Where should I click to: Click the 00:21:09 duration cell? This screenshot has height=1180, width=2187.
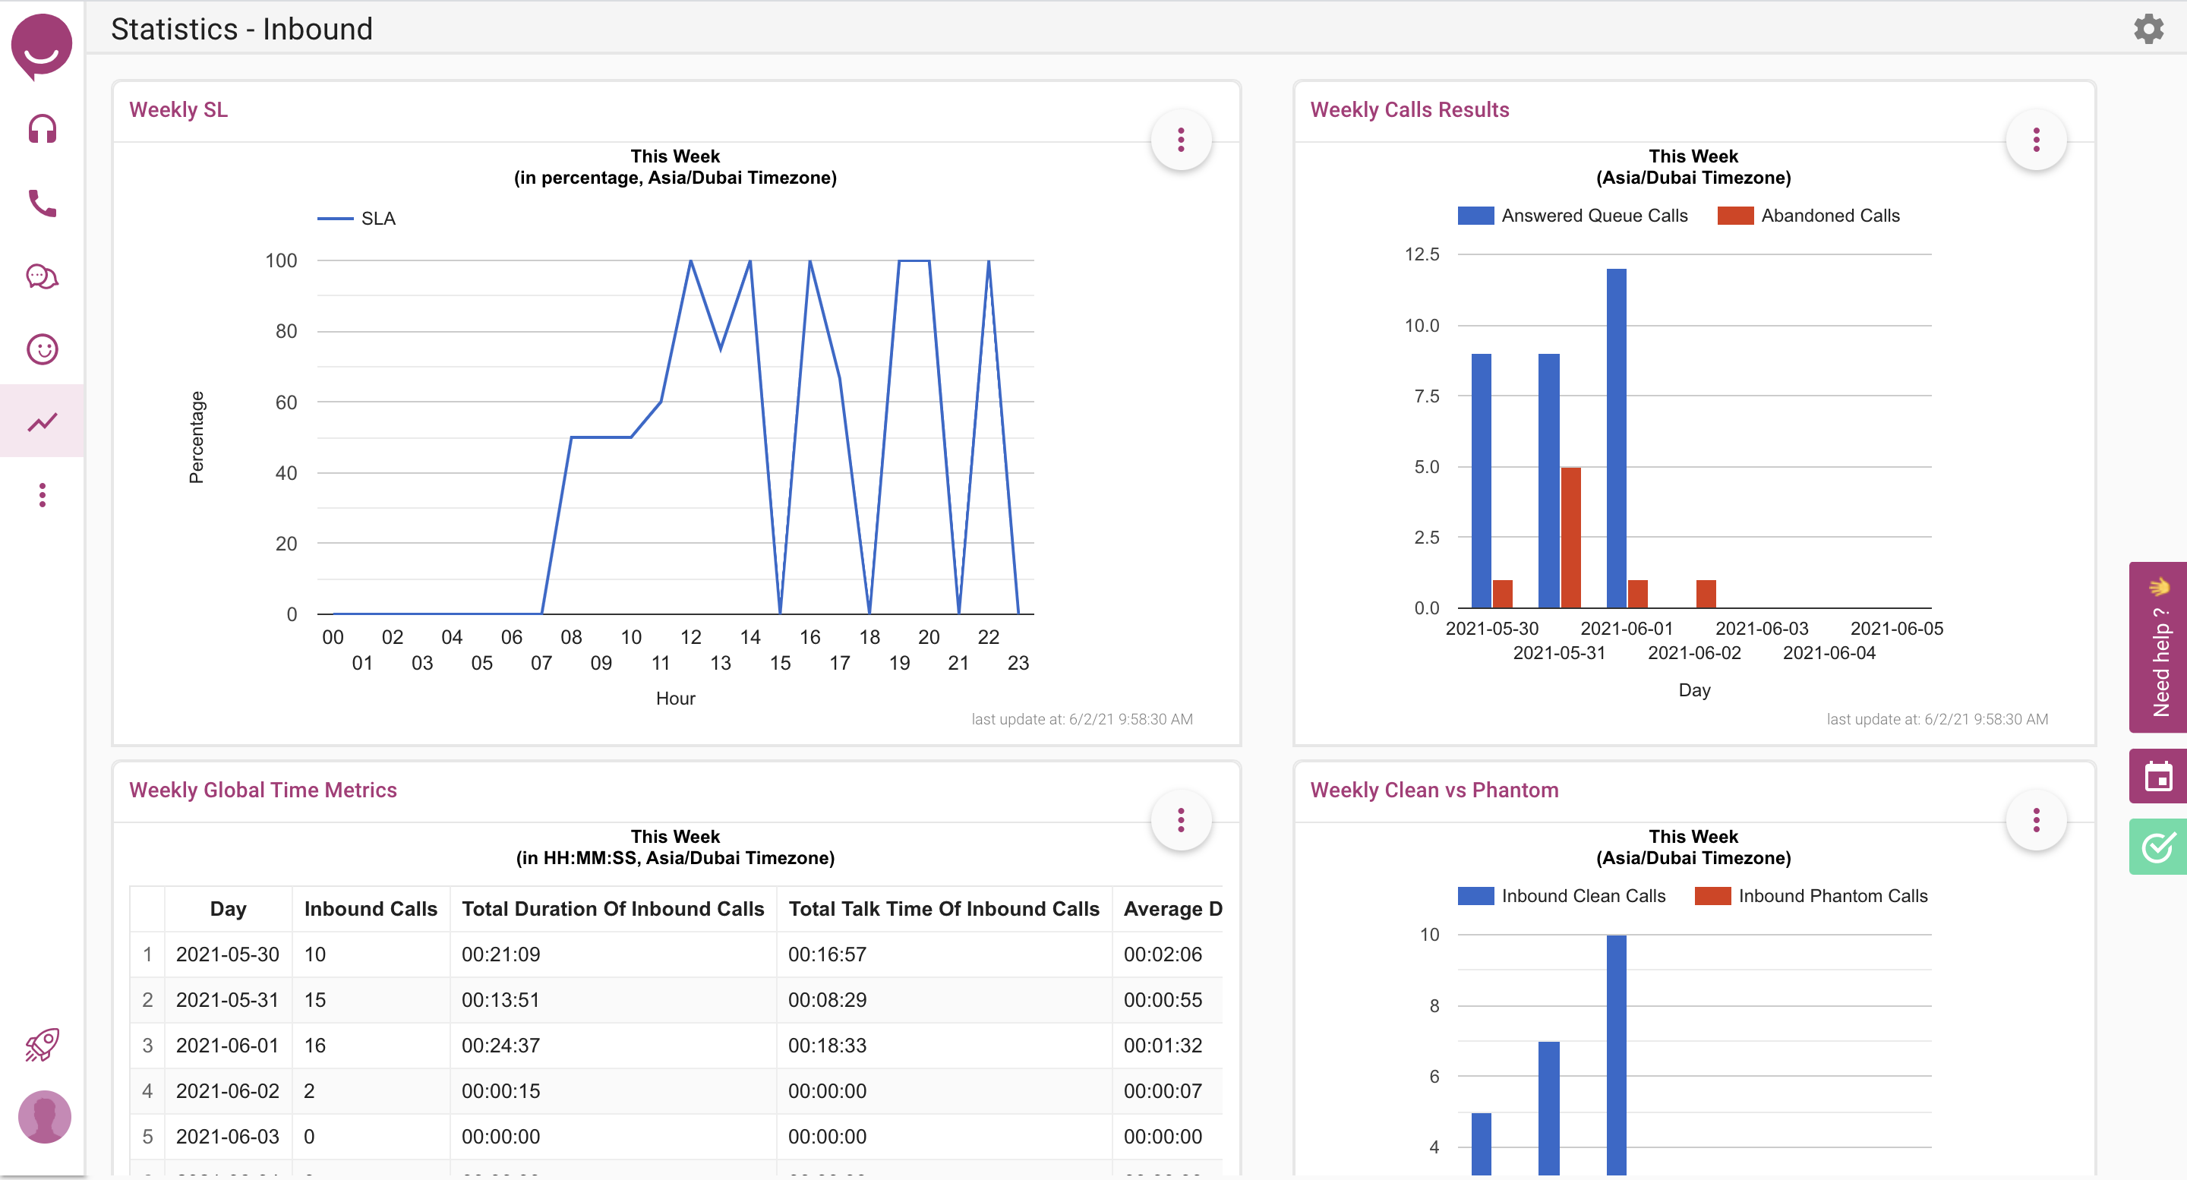click(613, 954)
